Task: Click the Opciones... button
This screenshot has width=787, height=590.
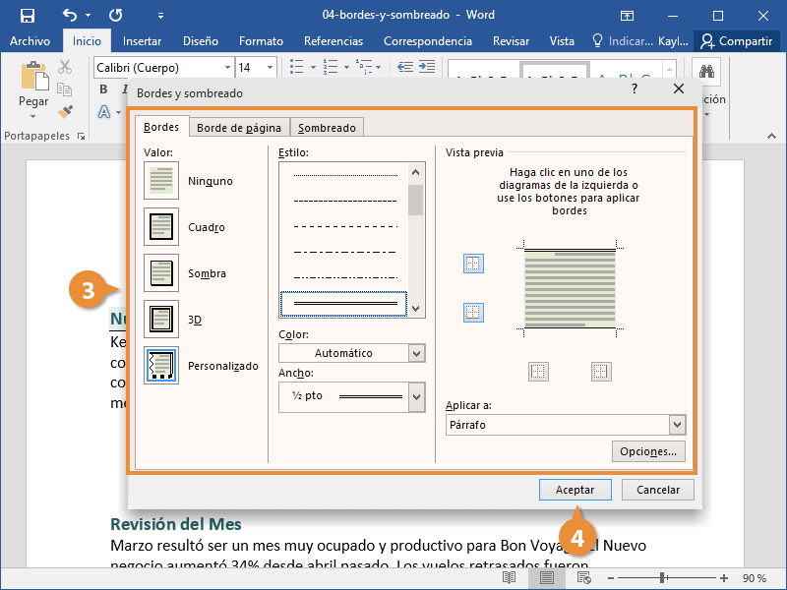Action: click(647, 451)
